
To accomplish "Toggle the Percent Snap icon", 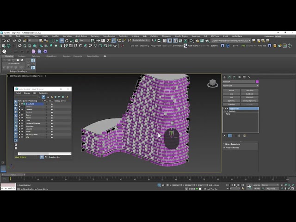I will [119, 41].
